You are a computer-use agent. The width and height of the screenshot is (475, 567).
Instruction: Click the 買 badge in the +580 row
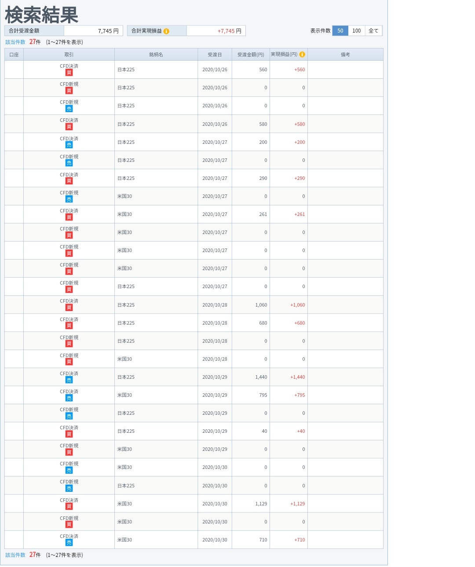[69, 127]
